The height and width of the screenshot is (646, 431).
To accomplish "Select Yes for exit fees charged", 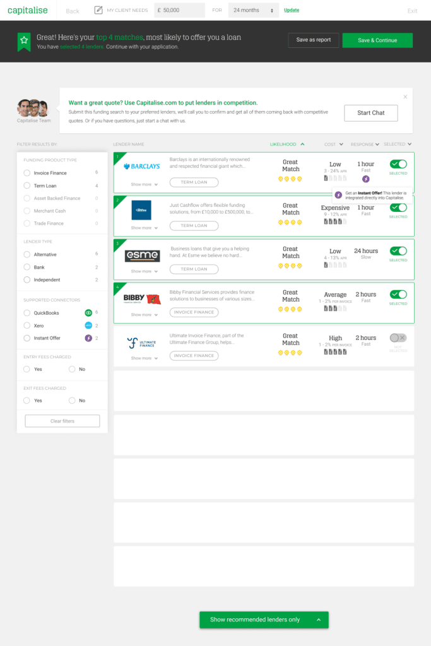I will click(27, 401).
